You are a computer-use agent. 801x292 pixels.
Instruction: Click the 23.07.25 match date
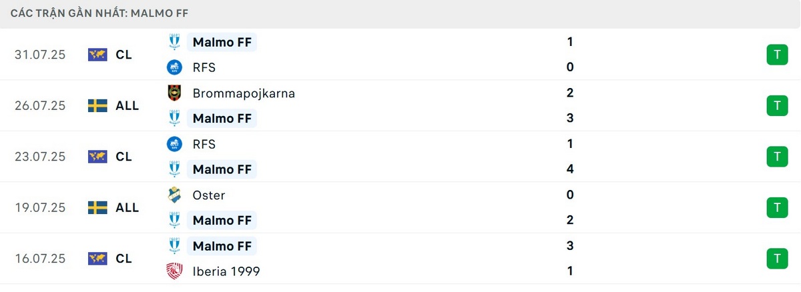click(x=40, y=157)
